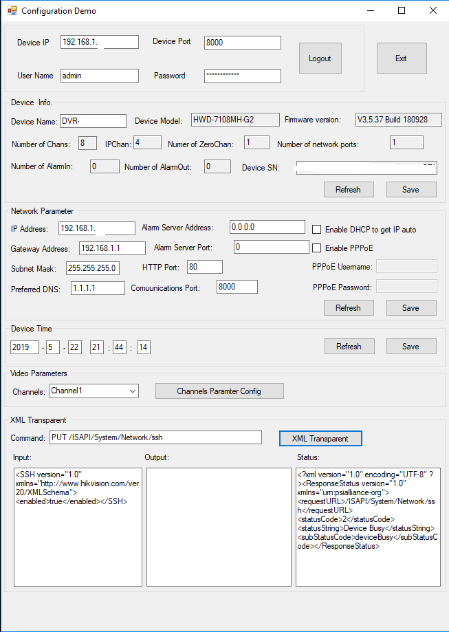449x632 pixels.
Task: Maximize the Configuration Demo window
Action: tap(402, 11)
